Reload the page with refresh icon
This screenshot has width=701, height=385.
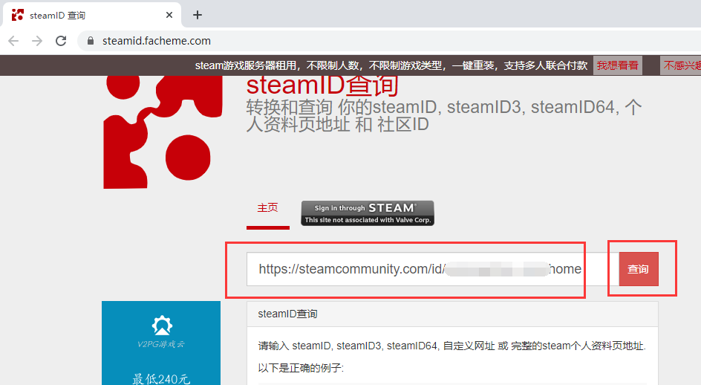tap(61, 41)
